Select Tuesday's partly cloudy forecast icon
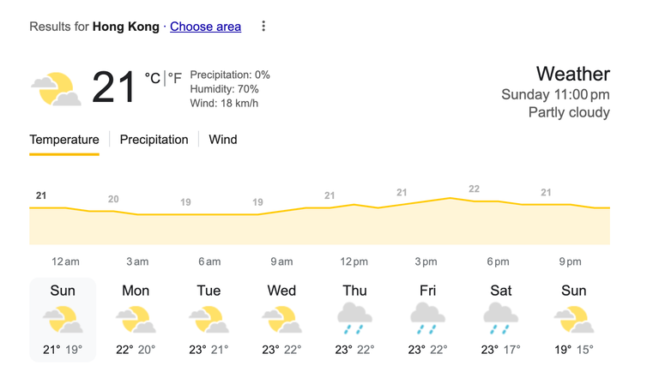The height and width of the screenshot is (372, 659). click(x=209, y=320)
